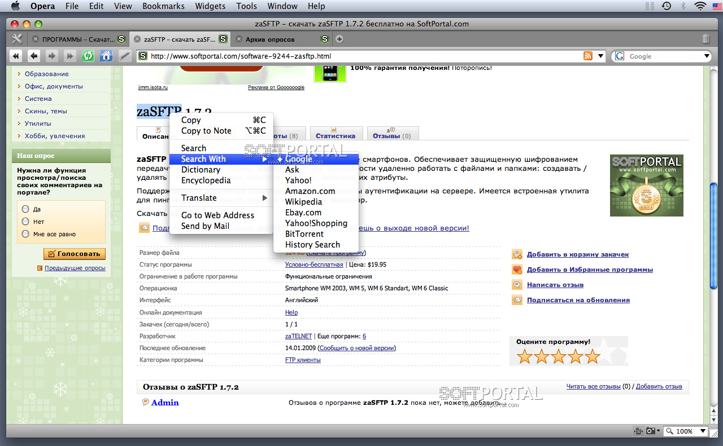Choose Copy to Note in context menu
The height and width of the screenshot is (446, 723).
[x=221, y=131]
